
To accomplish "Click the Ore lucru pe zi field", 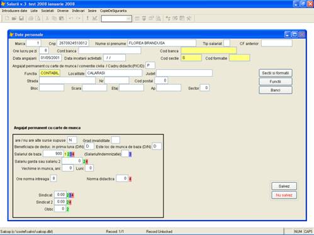I will [x=44, y=50].
